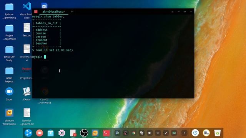The width and height of the screenshot is (246, 138).
Task: Click 'teacher' in the tables list
Action: 42,43
